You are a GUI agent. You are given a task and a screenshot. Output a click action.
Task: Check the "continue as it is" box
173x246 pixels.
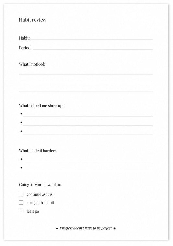pos(21,194)
